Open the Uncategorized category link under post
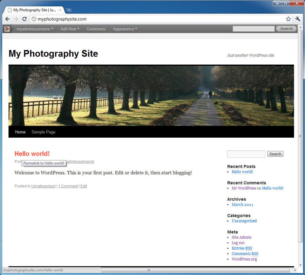 tap(43, 186)
